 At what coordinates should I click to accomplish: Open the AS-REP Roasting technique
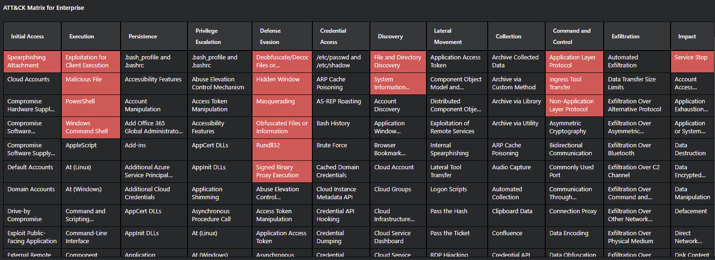[341, 106]
